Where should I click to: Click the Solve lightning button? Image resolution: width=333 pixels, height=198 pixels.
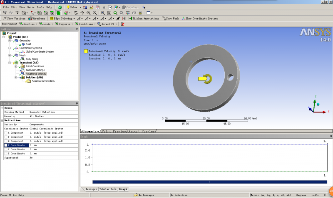pos(72,7)
